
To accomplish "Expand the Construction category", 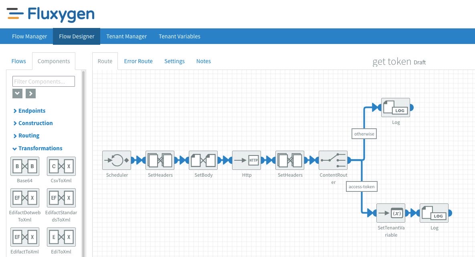I will click(35, 123).
